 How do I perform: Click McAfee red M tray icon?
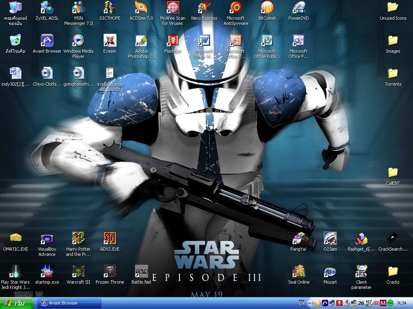(383, 303)
